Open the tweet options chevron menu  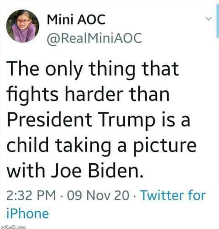pyautogui.click(x=209, y=19)
